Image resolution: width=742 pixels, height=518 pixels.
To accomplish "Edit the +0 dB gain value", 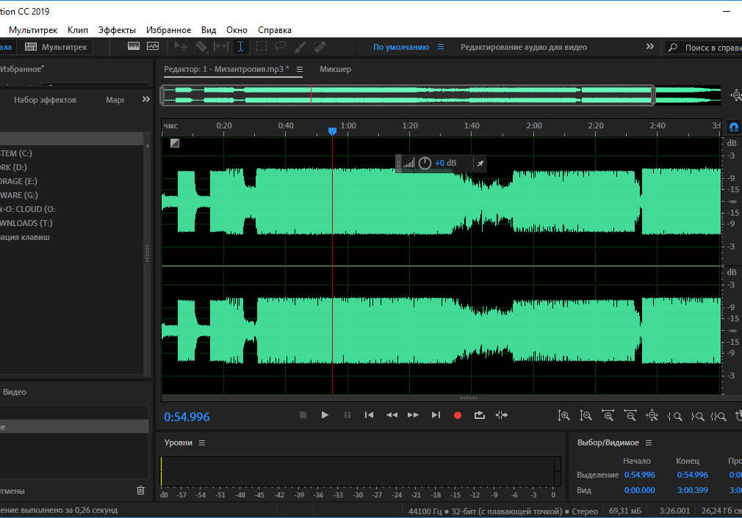I will [445, 163].
